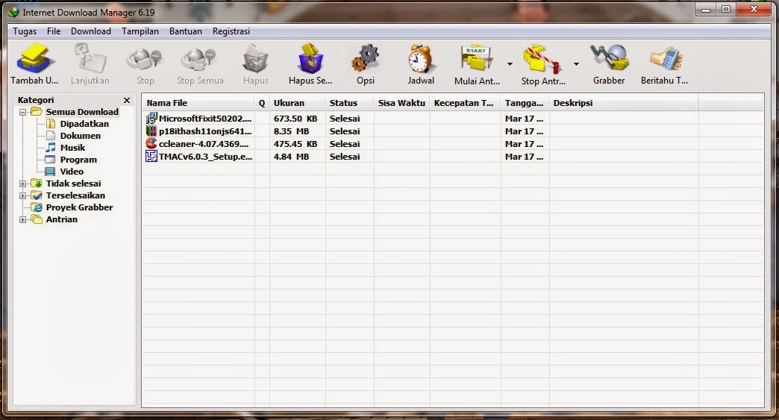
Task: Click the Beritahu Teman toolbar icon
Action: click(665, 59)
